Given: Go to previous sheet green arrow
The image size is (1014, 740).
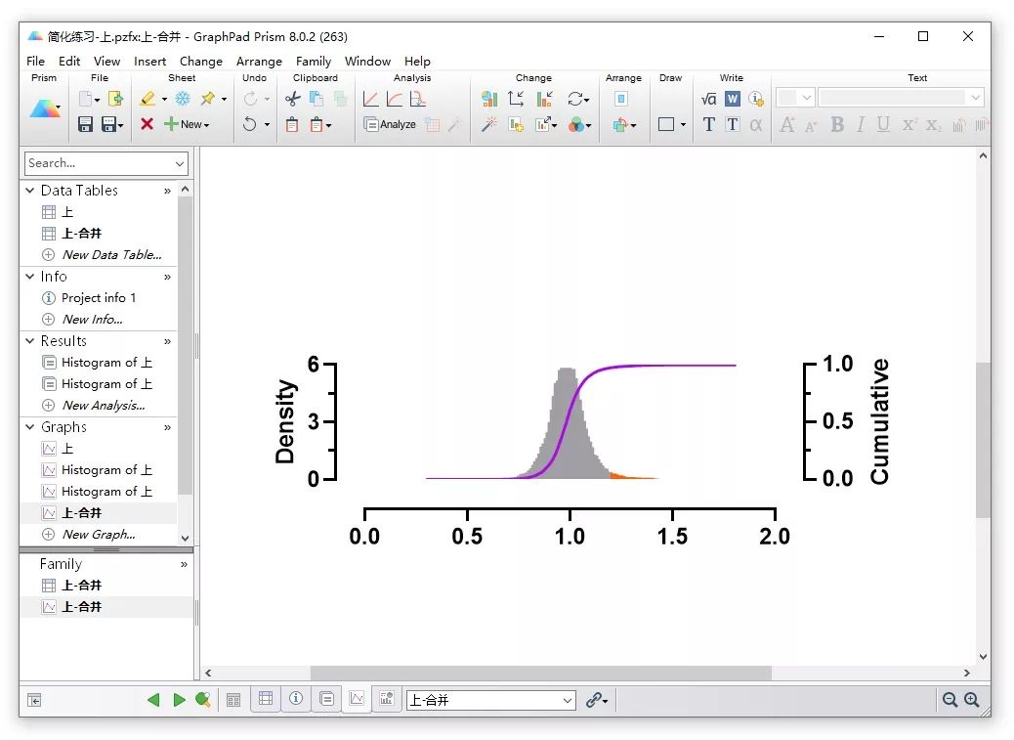Looking at the screenshot, I should (153, 699).
